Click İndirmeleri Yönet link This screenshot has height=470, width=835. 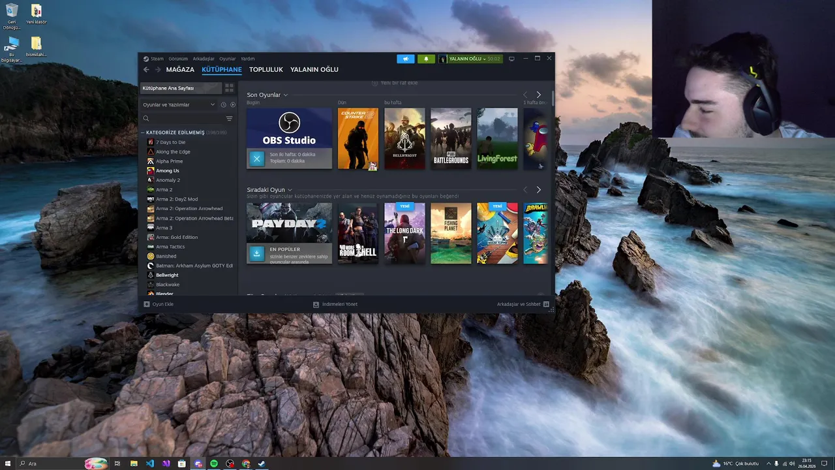coord(340,304)
